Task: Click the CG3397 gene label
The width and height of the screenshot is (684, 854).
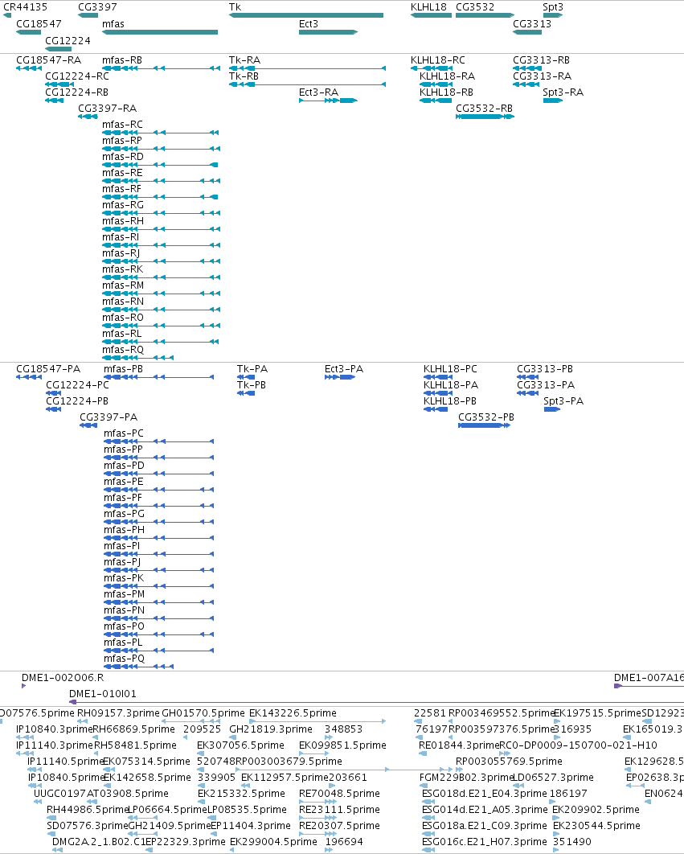Action: (97, 7)
